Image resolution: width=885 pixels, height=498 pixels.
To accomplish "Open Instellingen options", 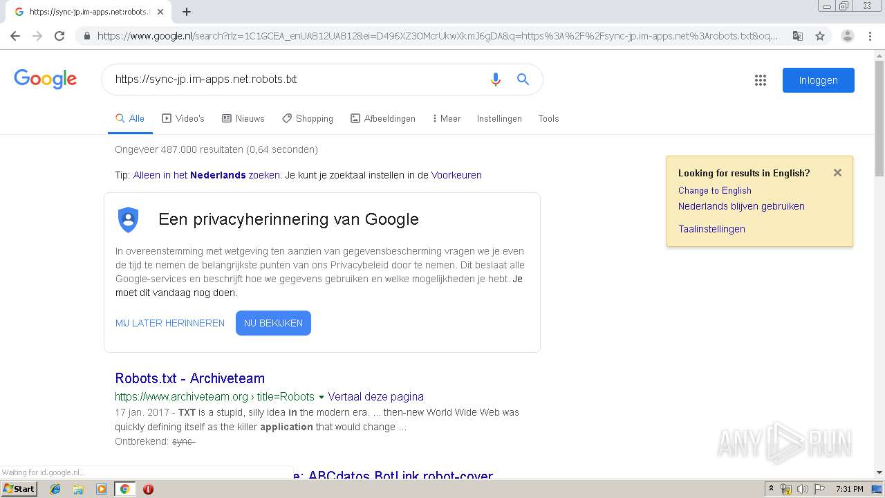I will click(499, 118).
